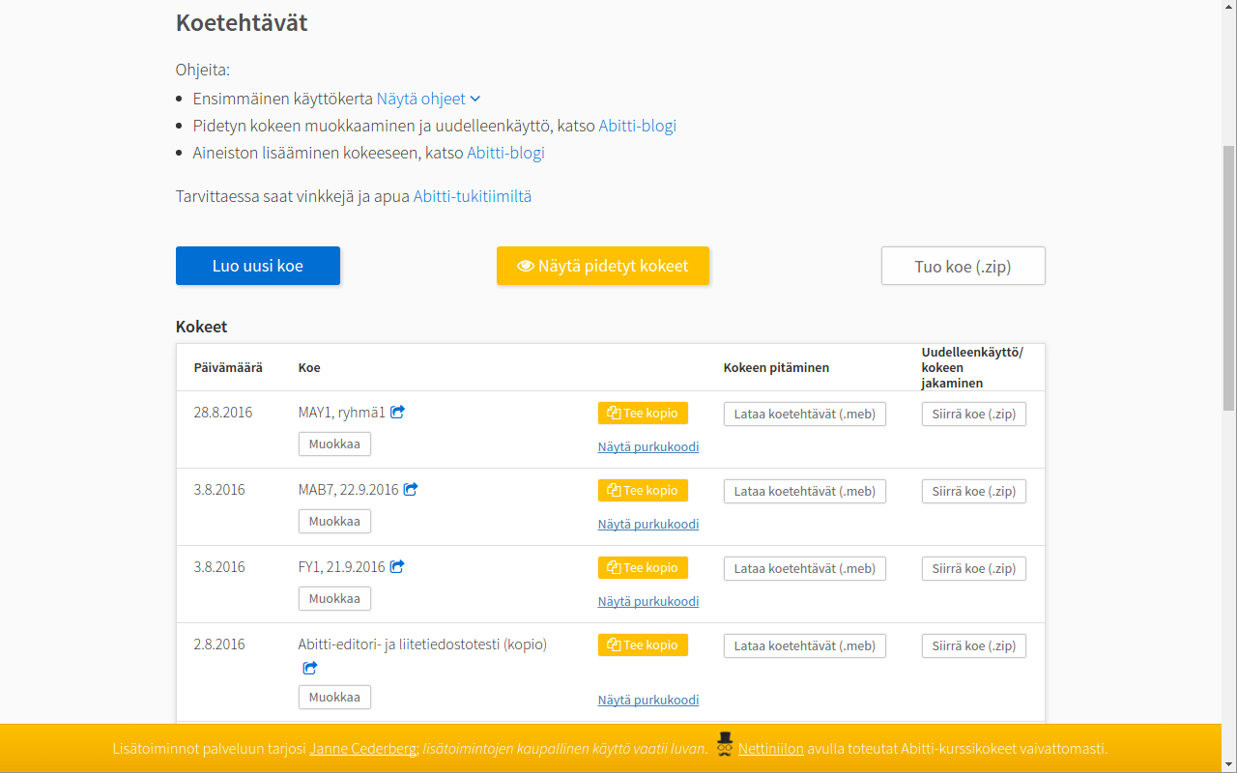Click exam name FY1, 21.9.2016
The height and width of the screenshot is (773, 1237).
tap(342, 567)
